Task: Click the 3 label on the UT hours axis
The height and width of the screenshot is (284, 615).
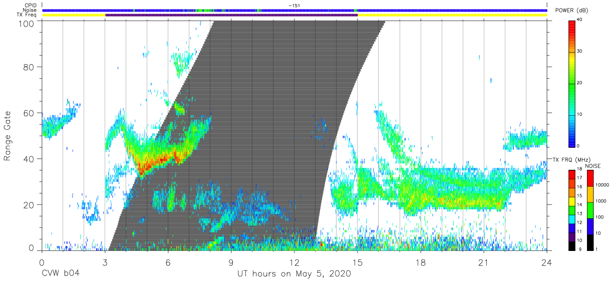Action: [x=105, y=262]
